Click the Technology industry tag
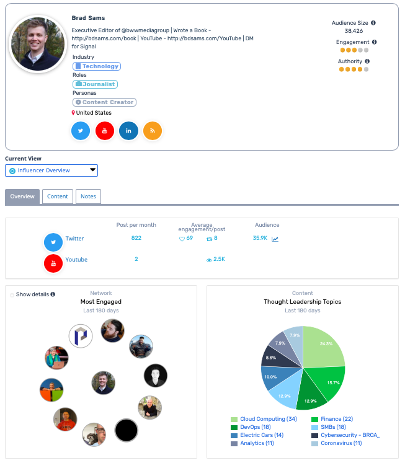The image size is (405, 463). pyautogui.click(x=97, y=66)
